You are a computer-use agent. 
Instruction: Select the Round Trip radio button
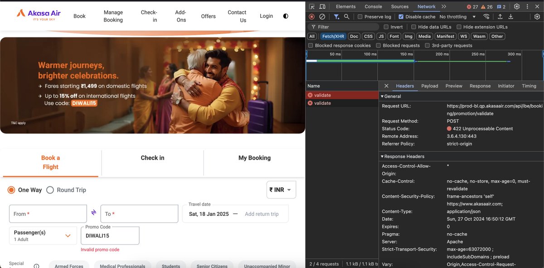pos(50,190)
